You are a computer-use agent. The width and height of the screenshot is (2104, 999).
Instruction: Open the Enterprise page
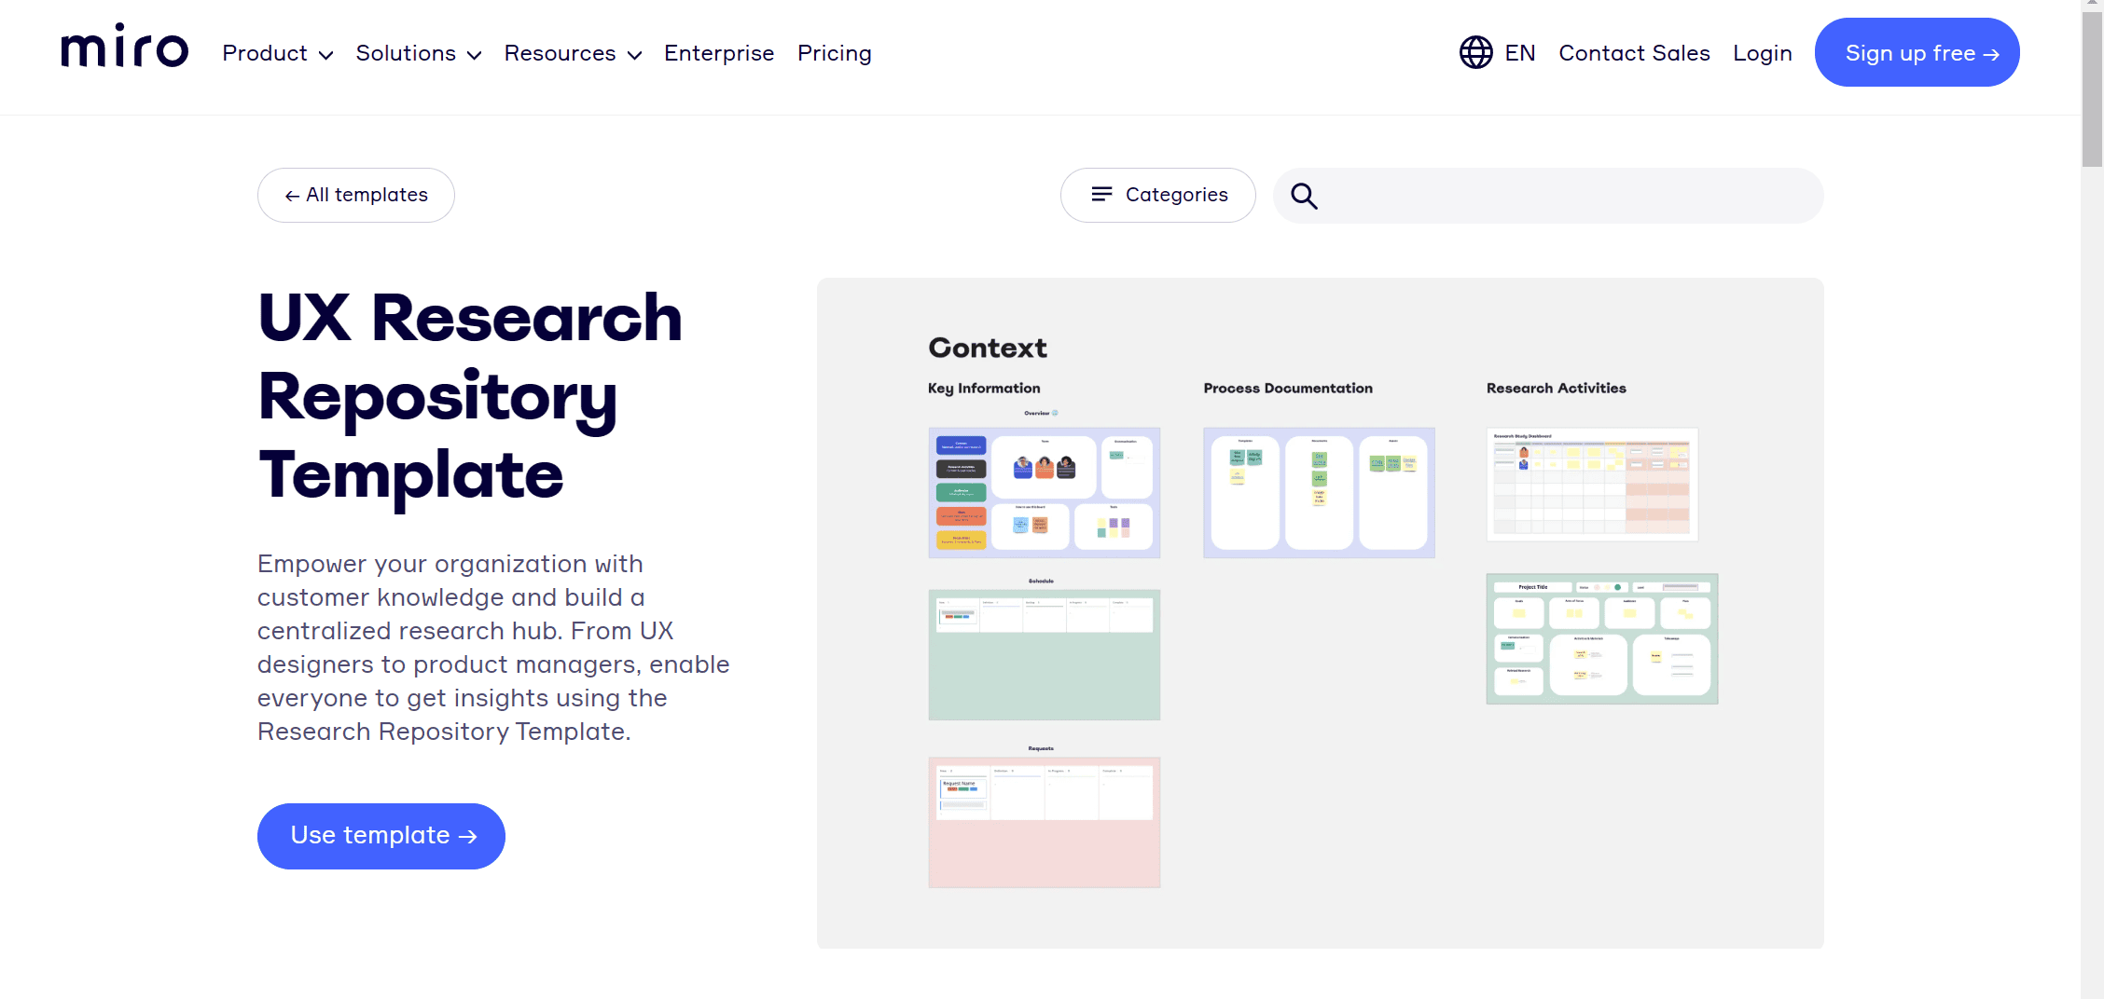[719, 53]
